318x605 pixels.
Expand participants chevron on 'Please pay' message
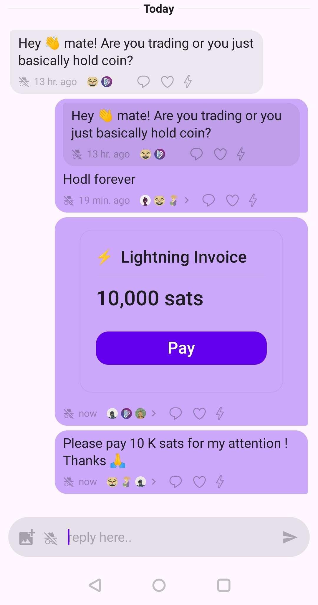(154, 482)
